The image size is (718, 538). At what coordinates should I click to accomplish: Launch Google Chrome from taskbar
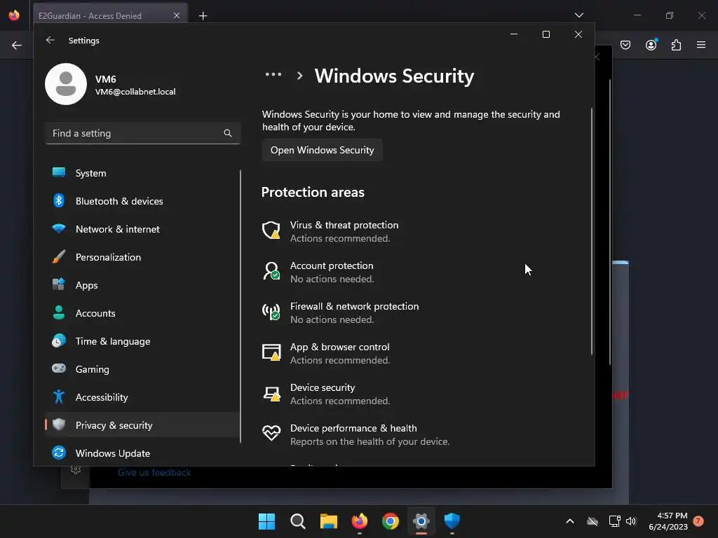390,521
